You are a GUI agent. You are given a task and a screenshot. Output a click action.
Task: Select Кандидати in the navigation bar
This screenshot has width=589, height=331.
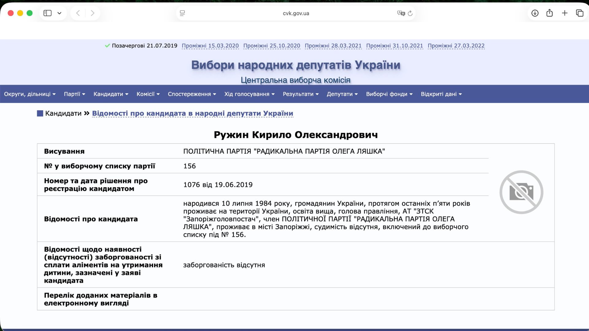[x=110, y=94]
